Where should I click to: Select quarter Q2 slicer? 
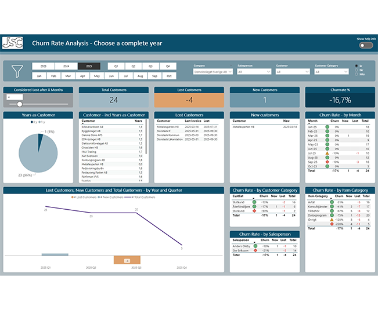pos(134,66)
